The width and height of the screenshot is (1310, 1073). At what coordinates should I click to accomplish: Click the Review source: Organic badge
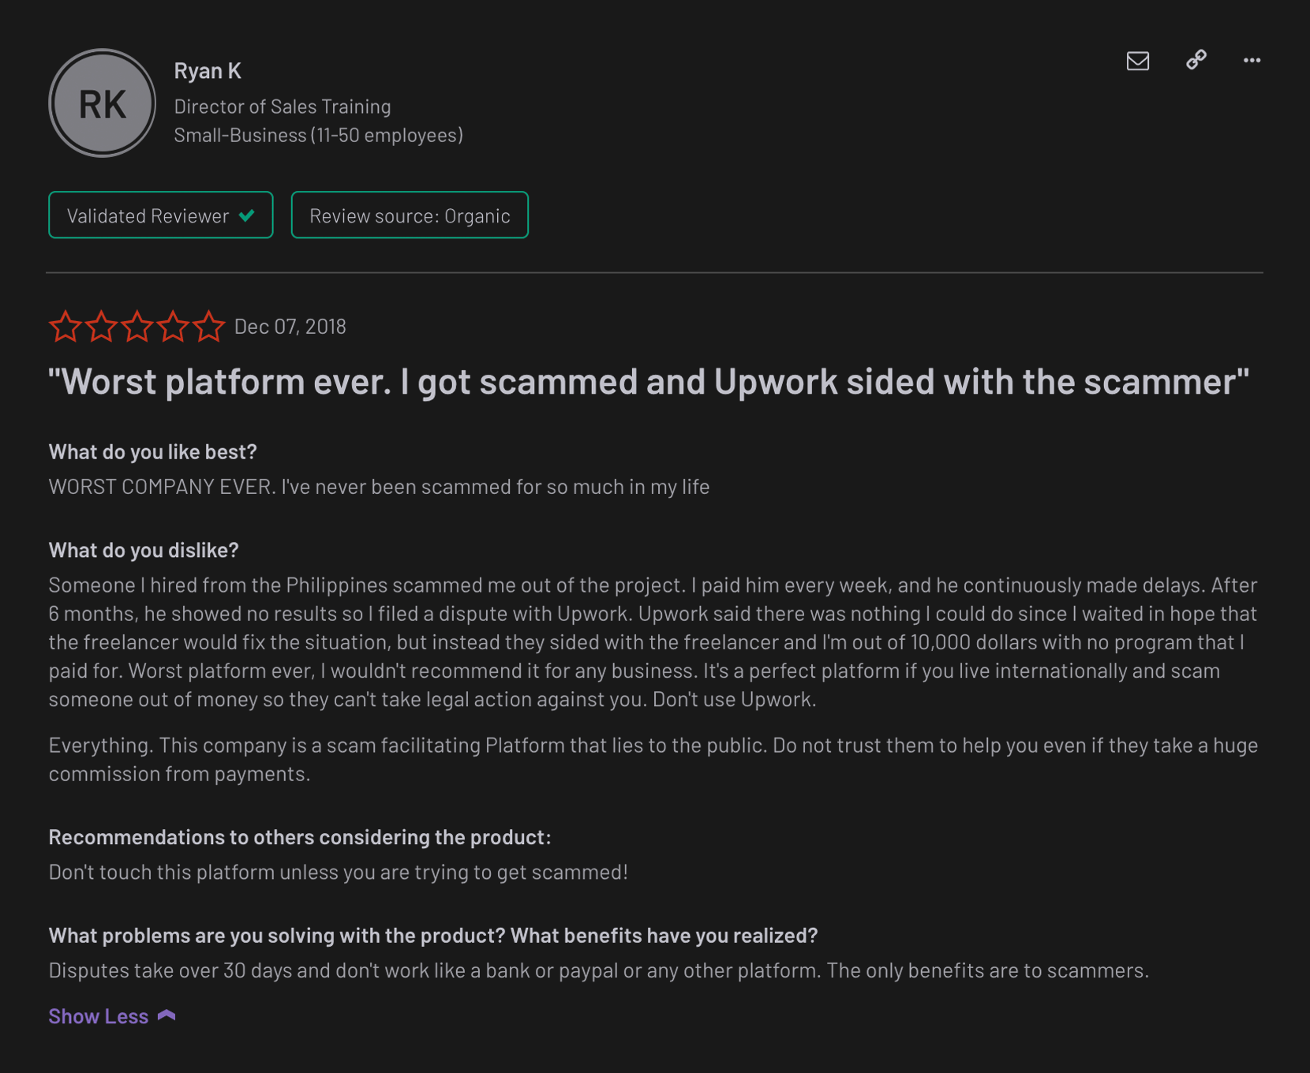[x=410, y=215]
